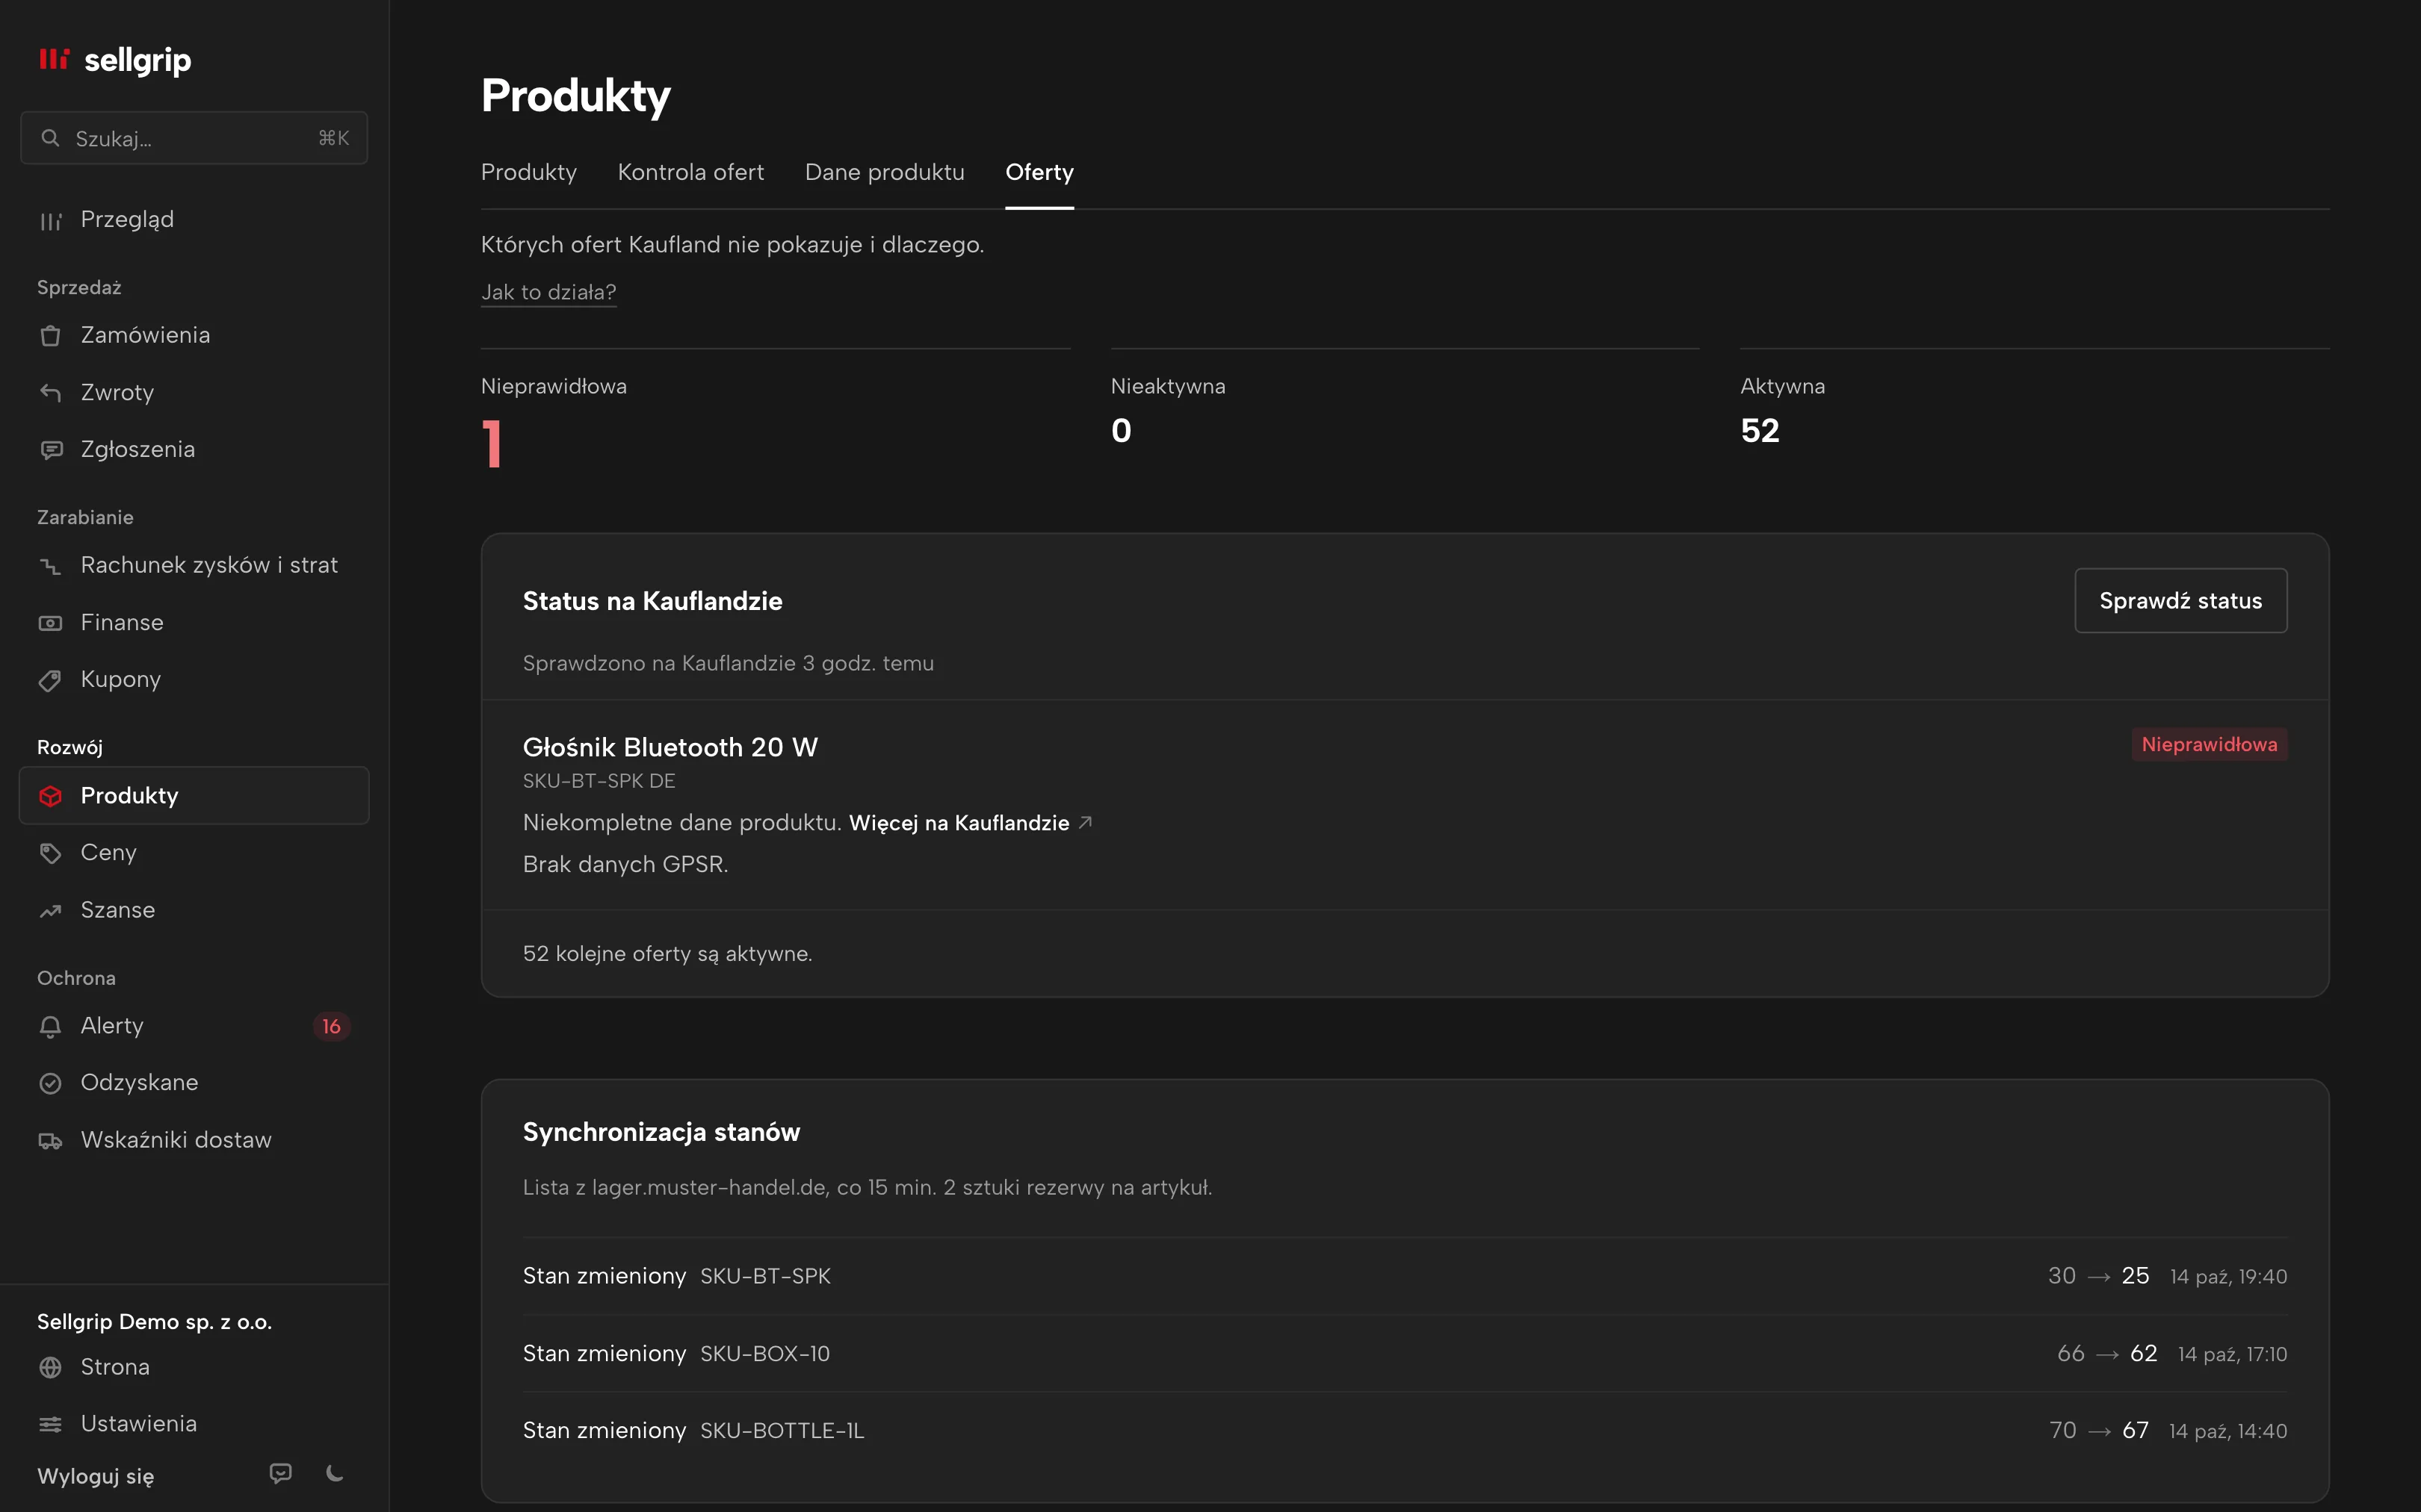
Task: Select the SKU-BT-SPK stock change row
Action: pyautogui.click(x=1405, y=1276)
